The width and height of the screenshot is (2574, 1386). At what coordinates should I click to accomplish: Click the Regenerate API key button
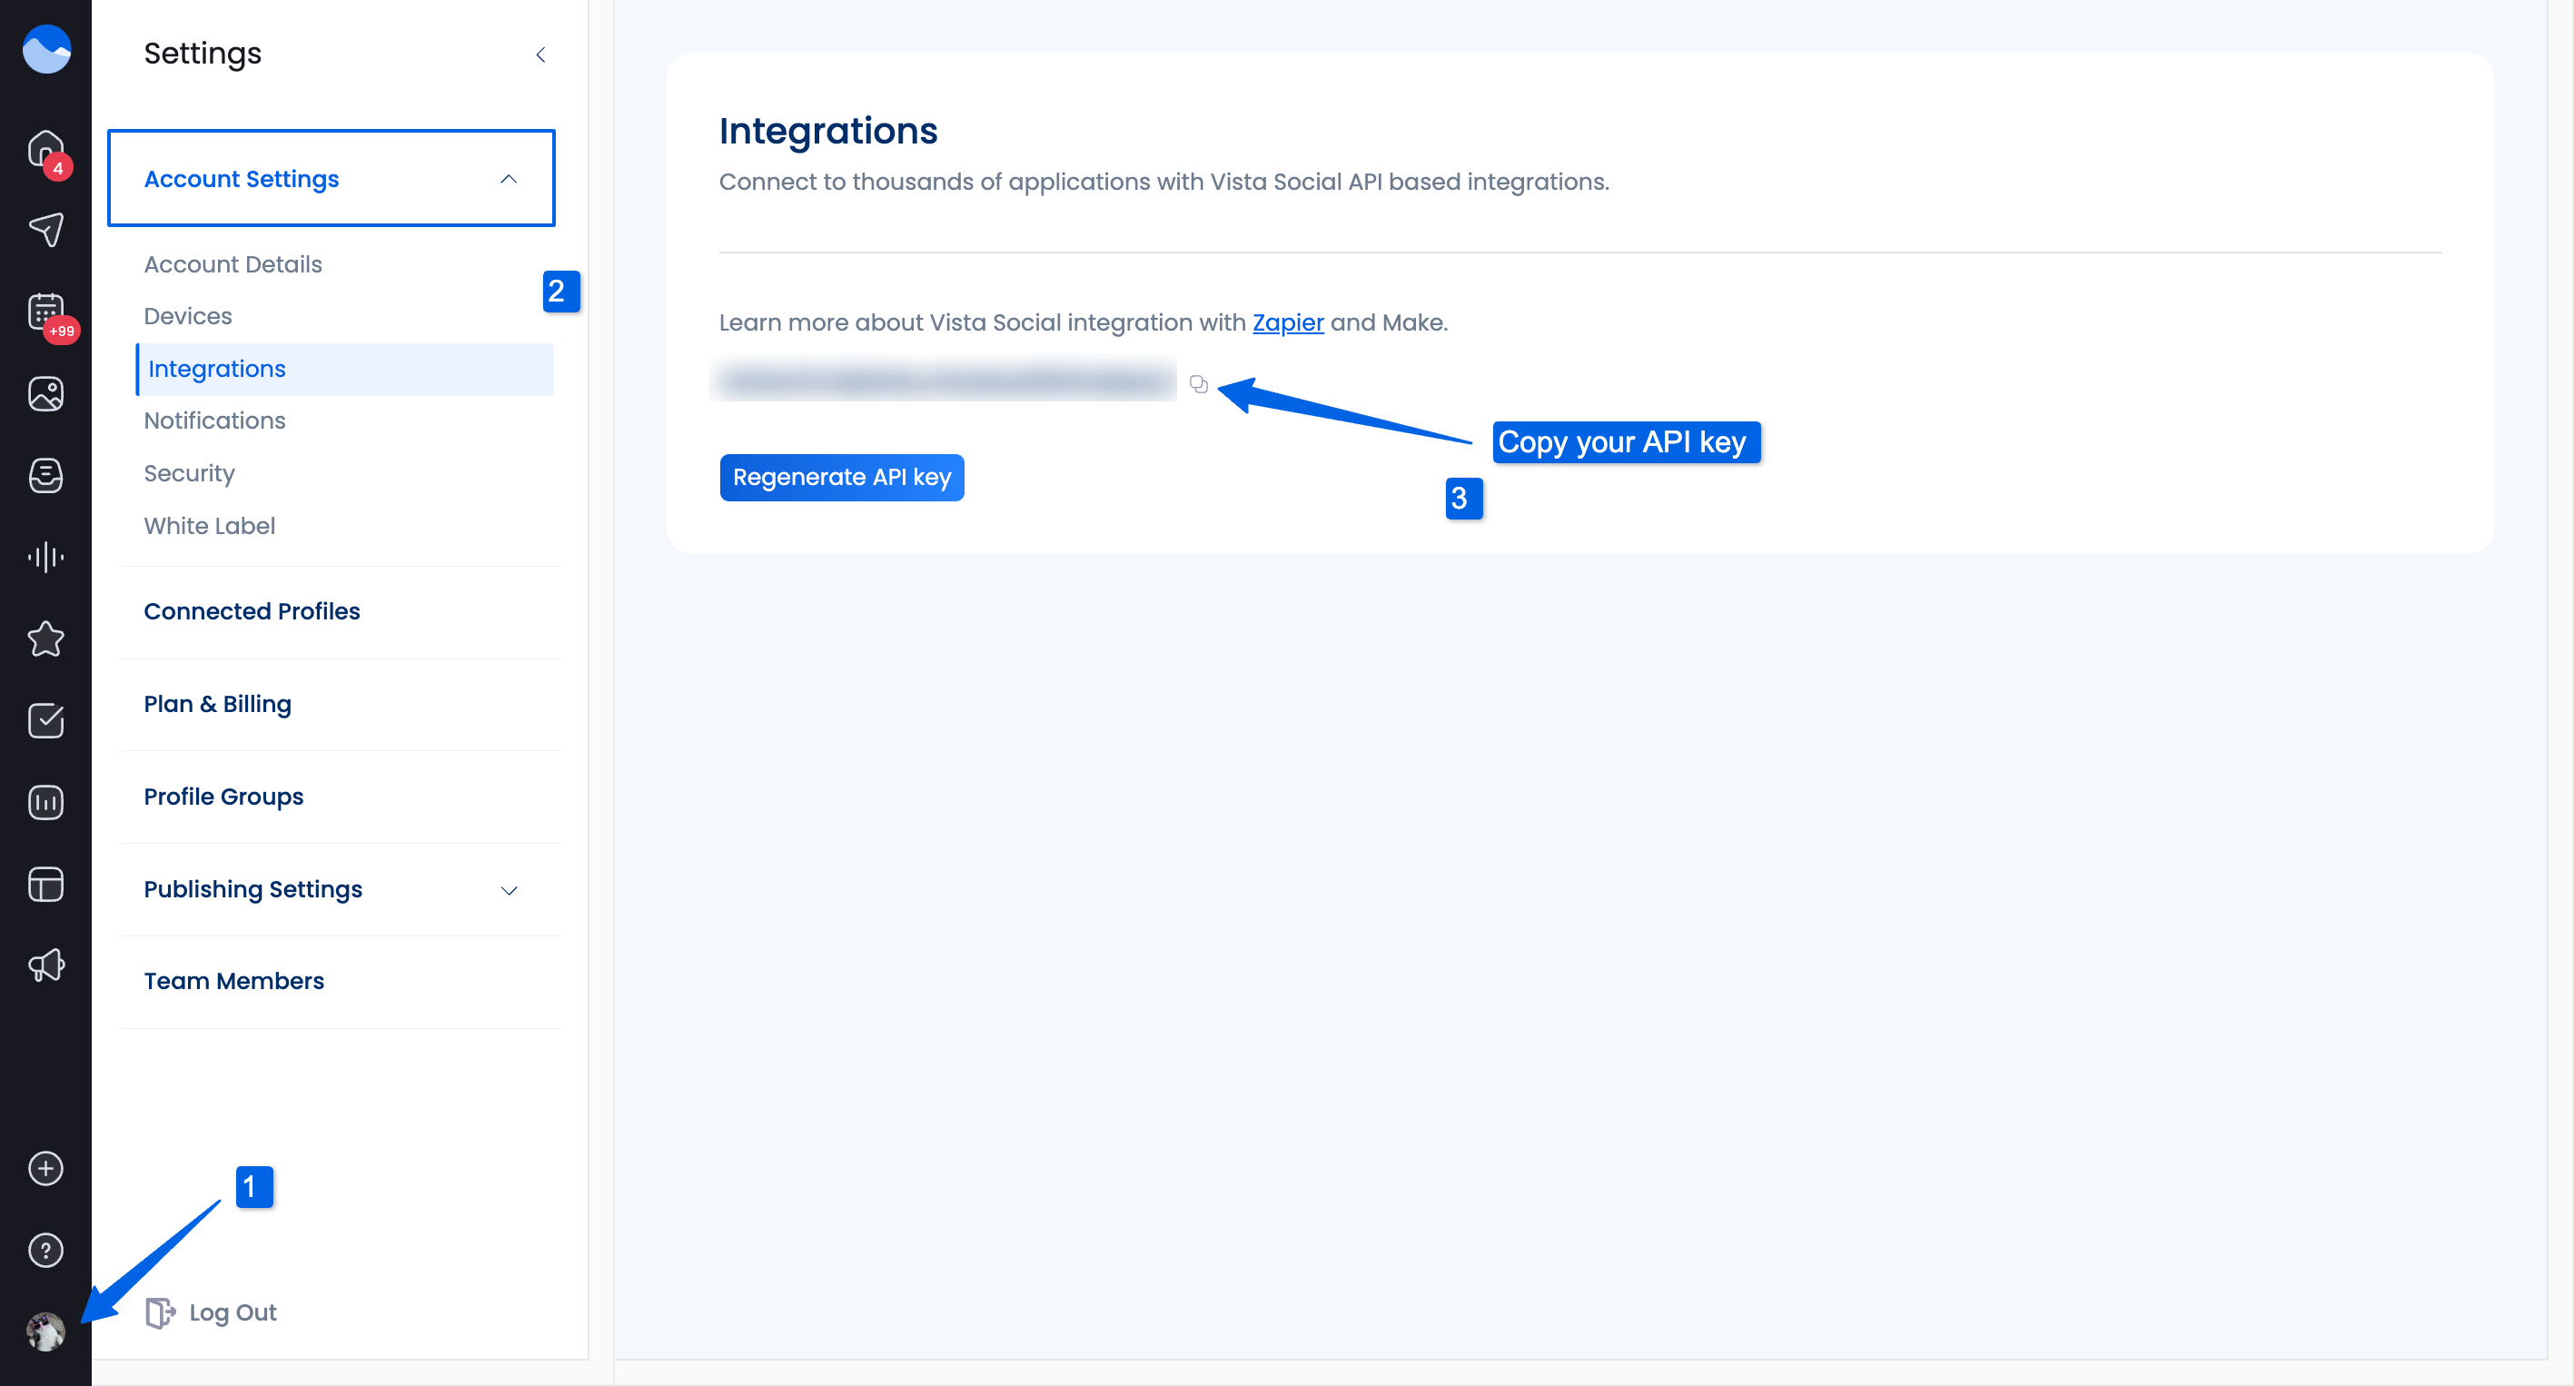[x=841, y=478]
